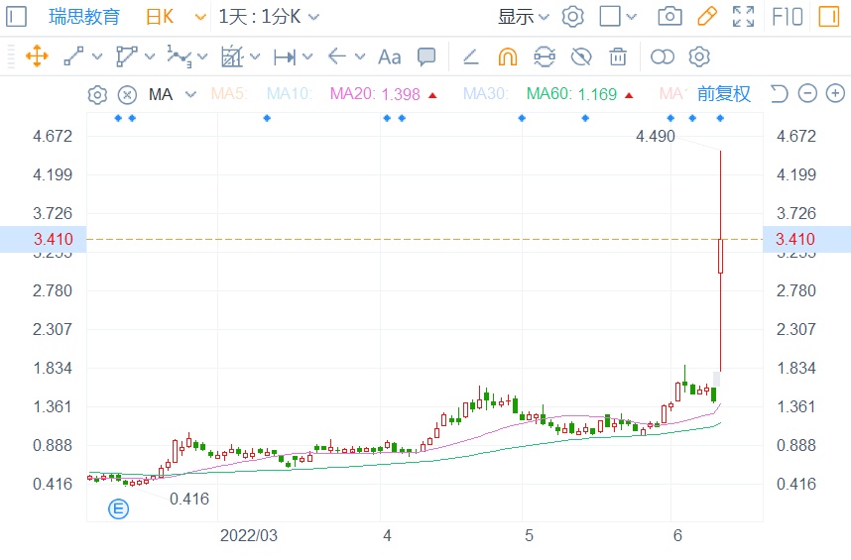Delete drawings with the trash icon

tap(618, 56)
